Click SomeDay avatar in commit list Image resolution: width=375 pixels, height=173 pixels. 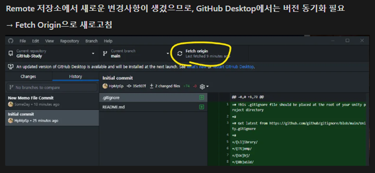[x=11, y=104]
